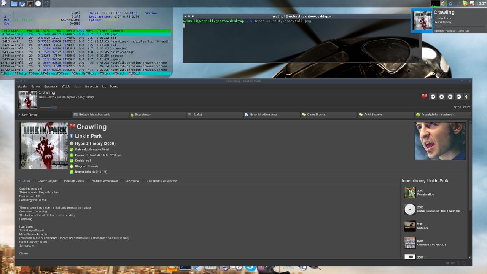
Task: Open Matrix Reloaded album from 2003
Action: [x=434, y=209]
